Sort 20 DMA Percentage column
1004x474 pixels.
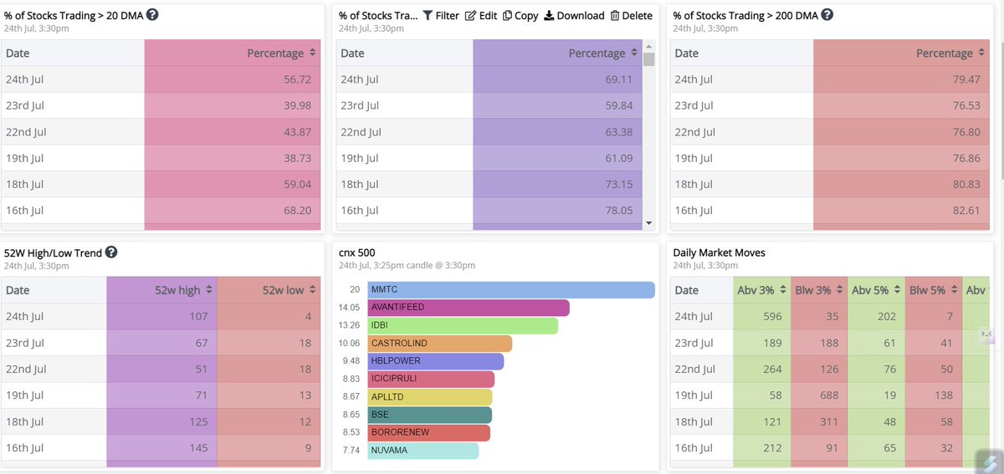click(312, 53)
